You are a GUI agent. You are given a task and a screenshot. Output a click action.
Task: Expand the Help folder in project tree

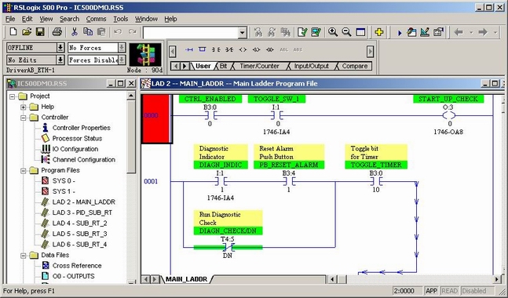tap(23, 107)
